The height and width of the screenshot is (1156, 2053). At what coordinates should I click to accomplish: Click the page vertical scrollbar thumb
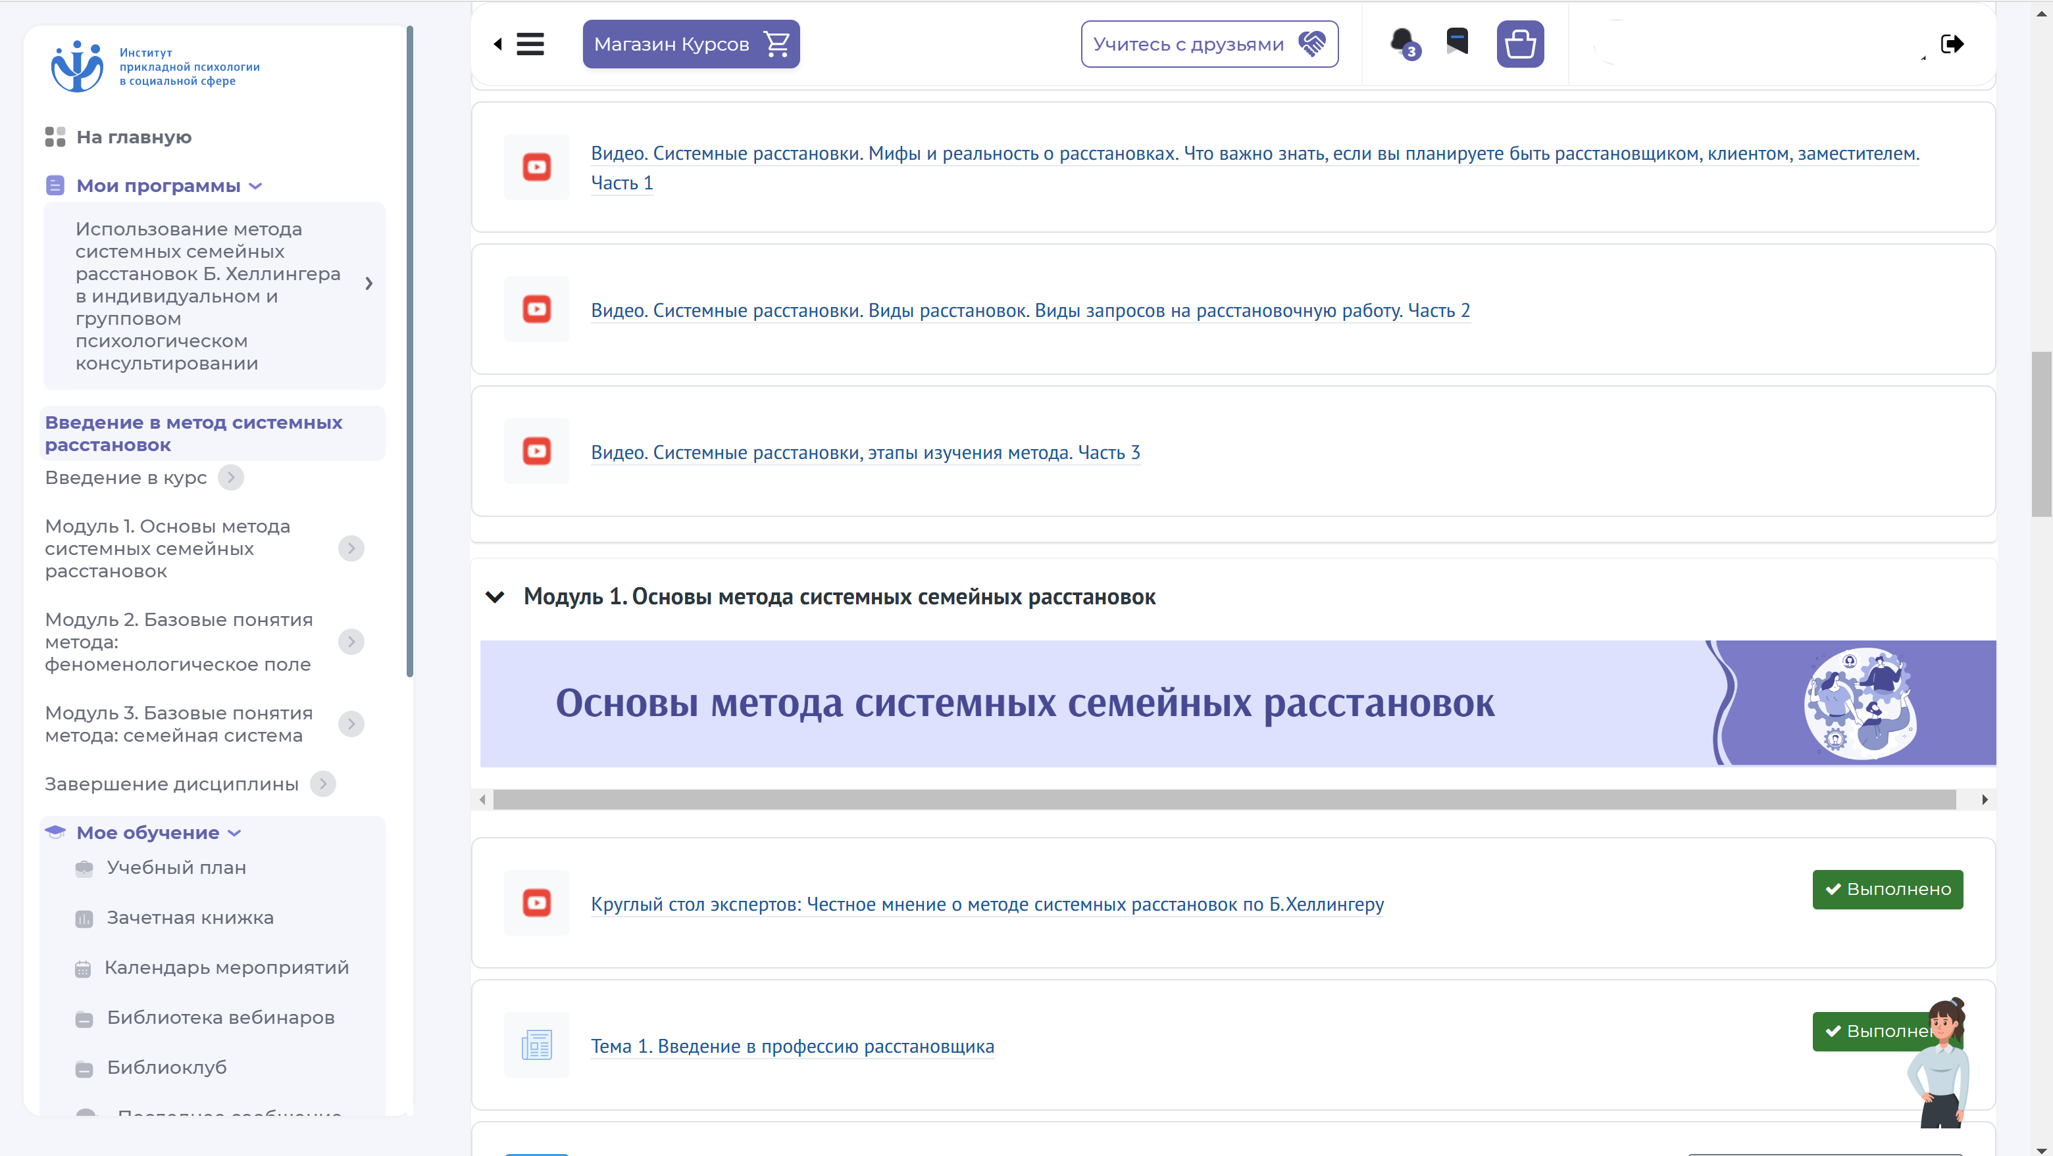coord(2041,433)
